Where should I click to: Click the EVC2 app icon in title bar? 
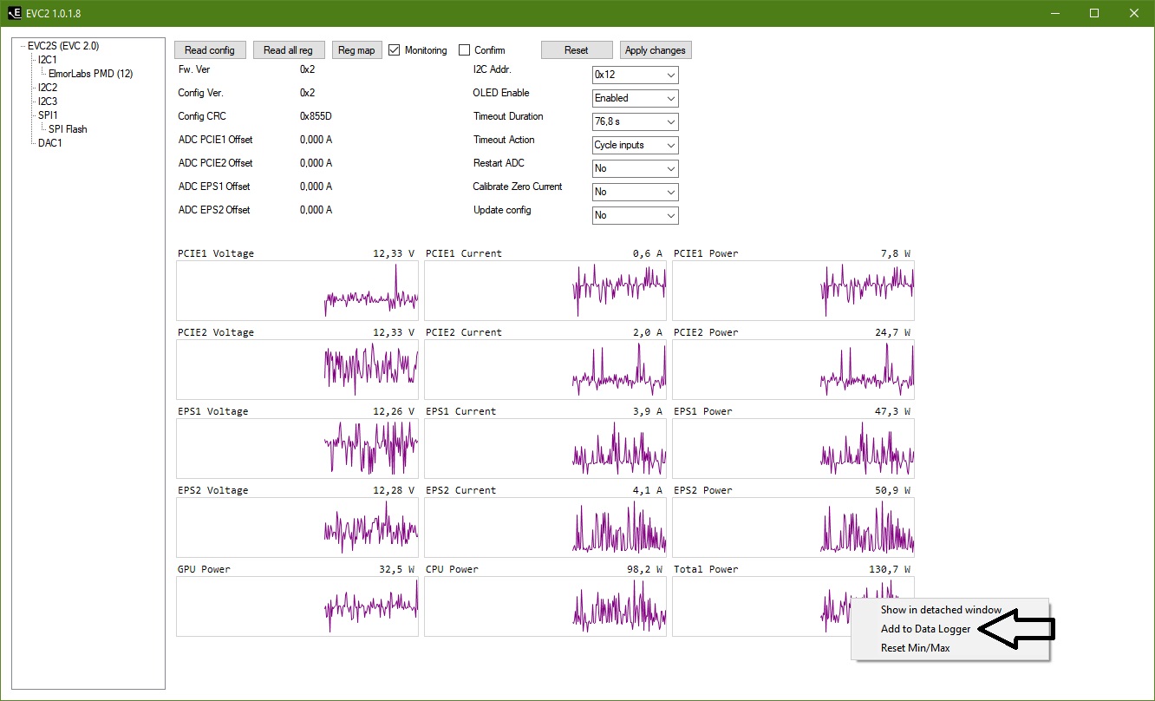pos(15,13)
